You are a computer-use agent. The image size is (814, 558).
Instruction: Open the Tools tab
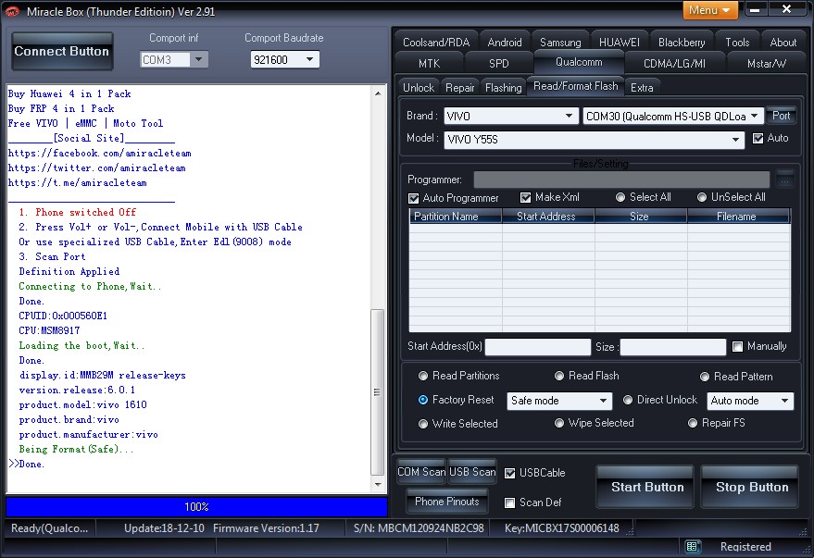pos(737,43)
